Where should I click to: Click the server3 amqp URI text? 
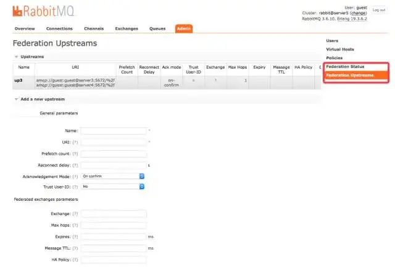(75, 80)
